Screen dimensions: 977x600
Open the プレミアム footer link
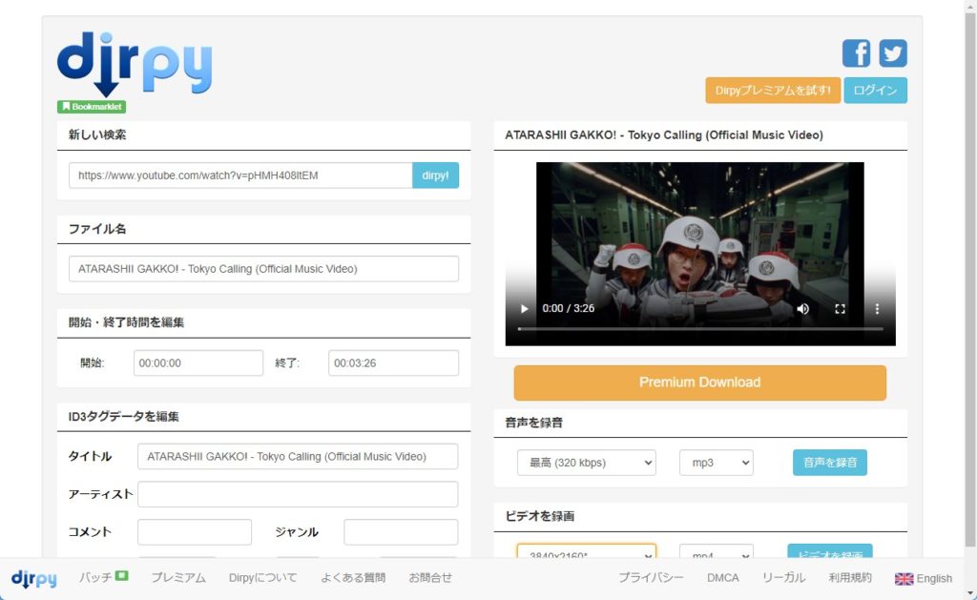(x=178, y=577)
